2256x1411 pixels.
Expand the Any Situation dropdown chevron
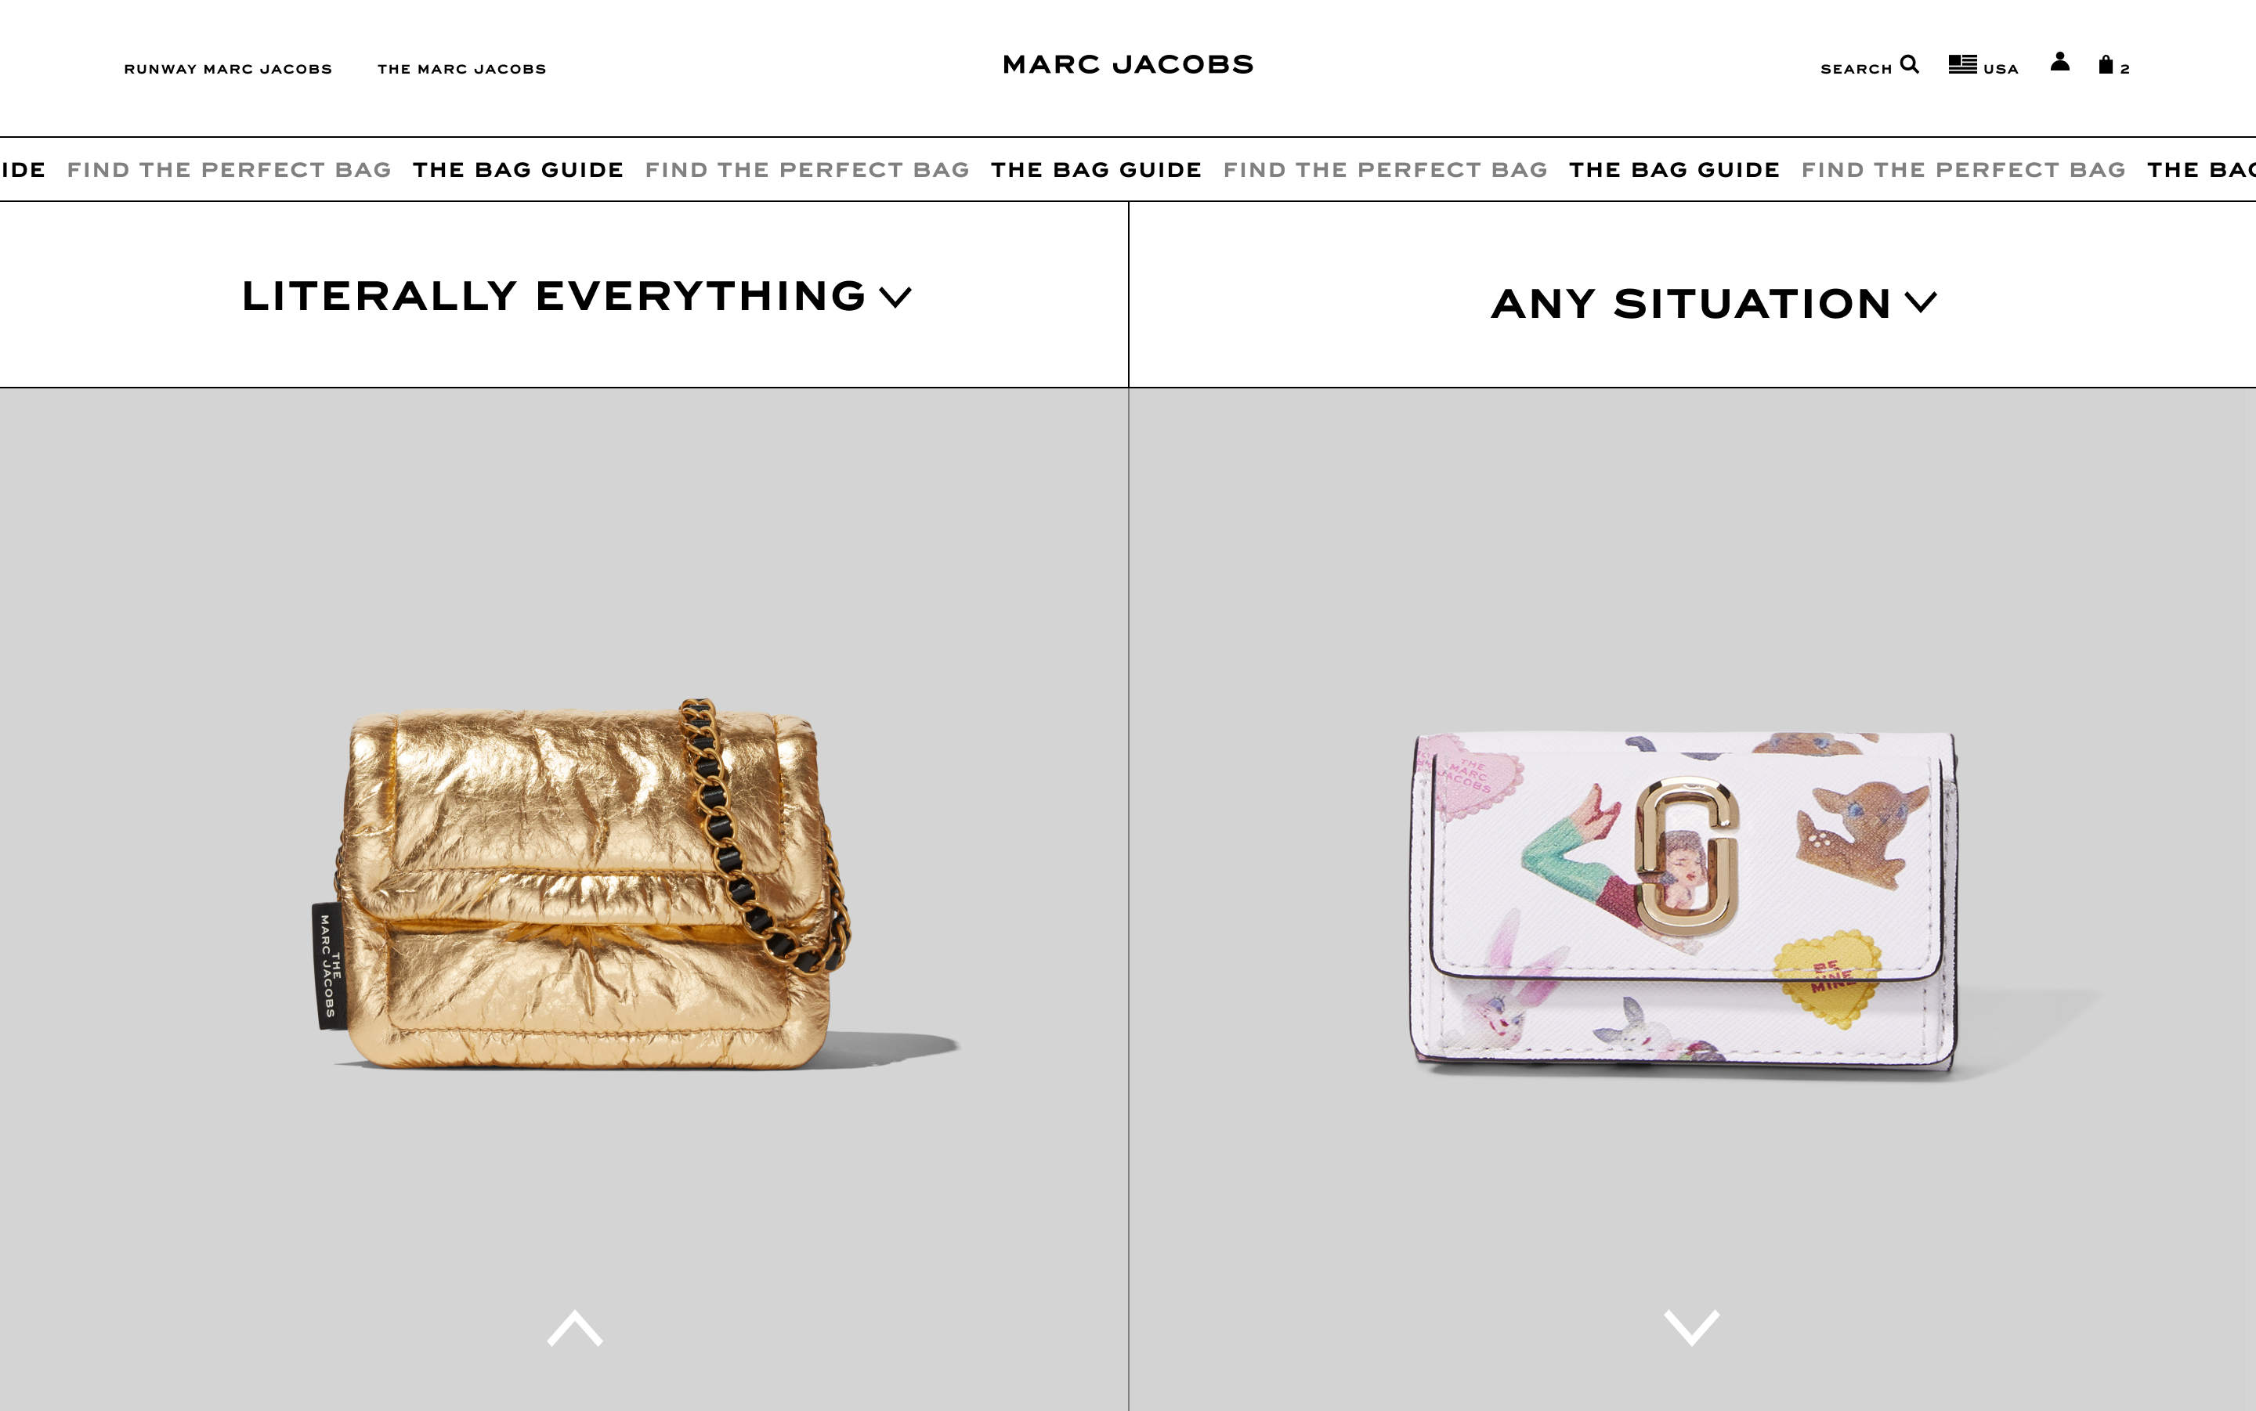click(1920, 302)
